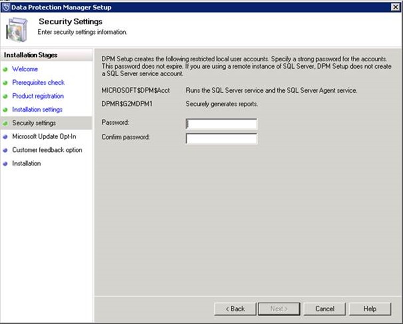The image size is (403, 324).
Task: Open the Product registration stage
Action: [38, 96]
